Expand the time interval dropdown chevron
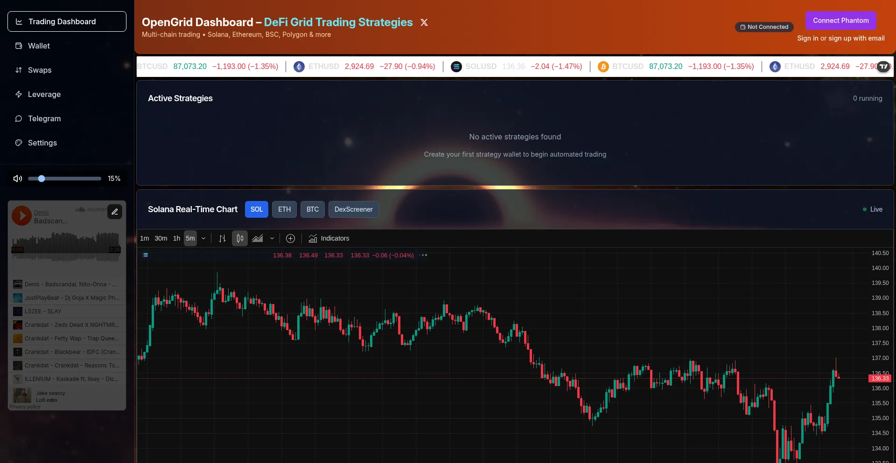This screenshot has width=896, height=463. (x=203, y=239)
